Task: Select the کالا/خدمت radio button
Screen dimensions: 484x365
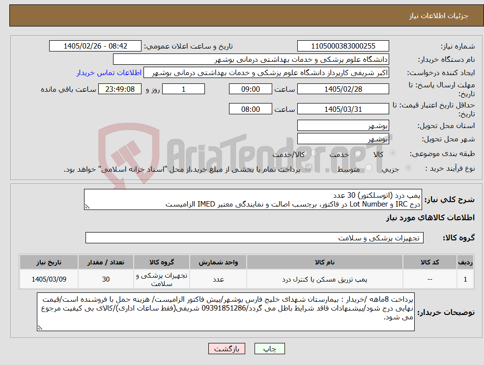Action: point(314,153)
